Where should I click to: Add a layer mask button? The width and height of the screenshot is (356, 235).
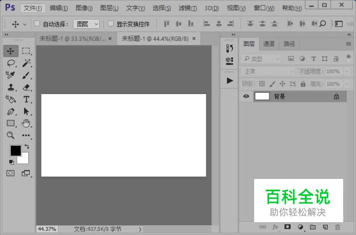pos(288,227)
